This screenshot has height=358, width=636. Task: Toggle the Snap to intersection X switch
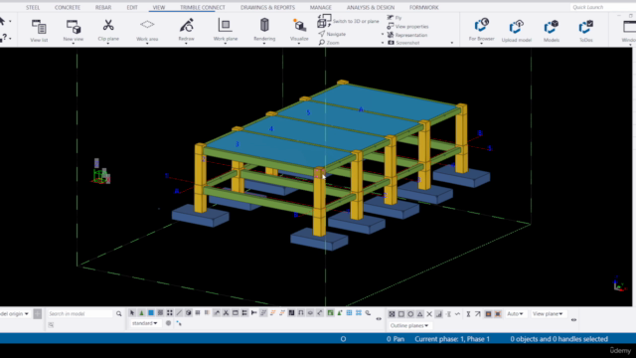pyautogui.click(x=429, y=314)
